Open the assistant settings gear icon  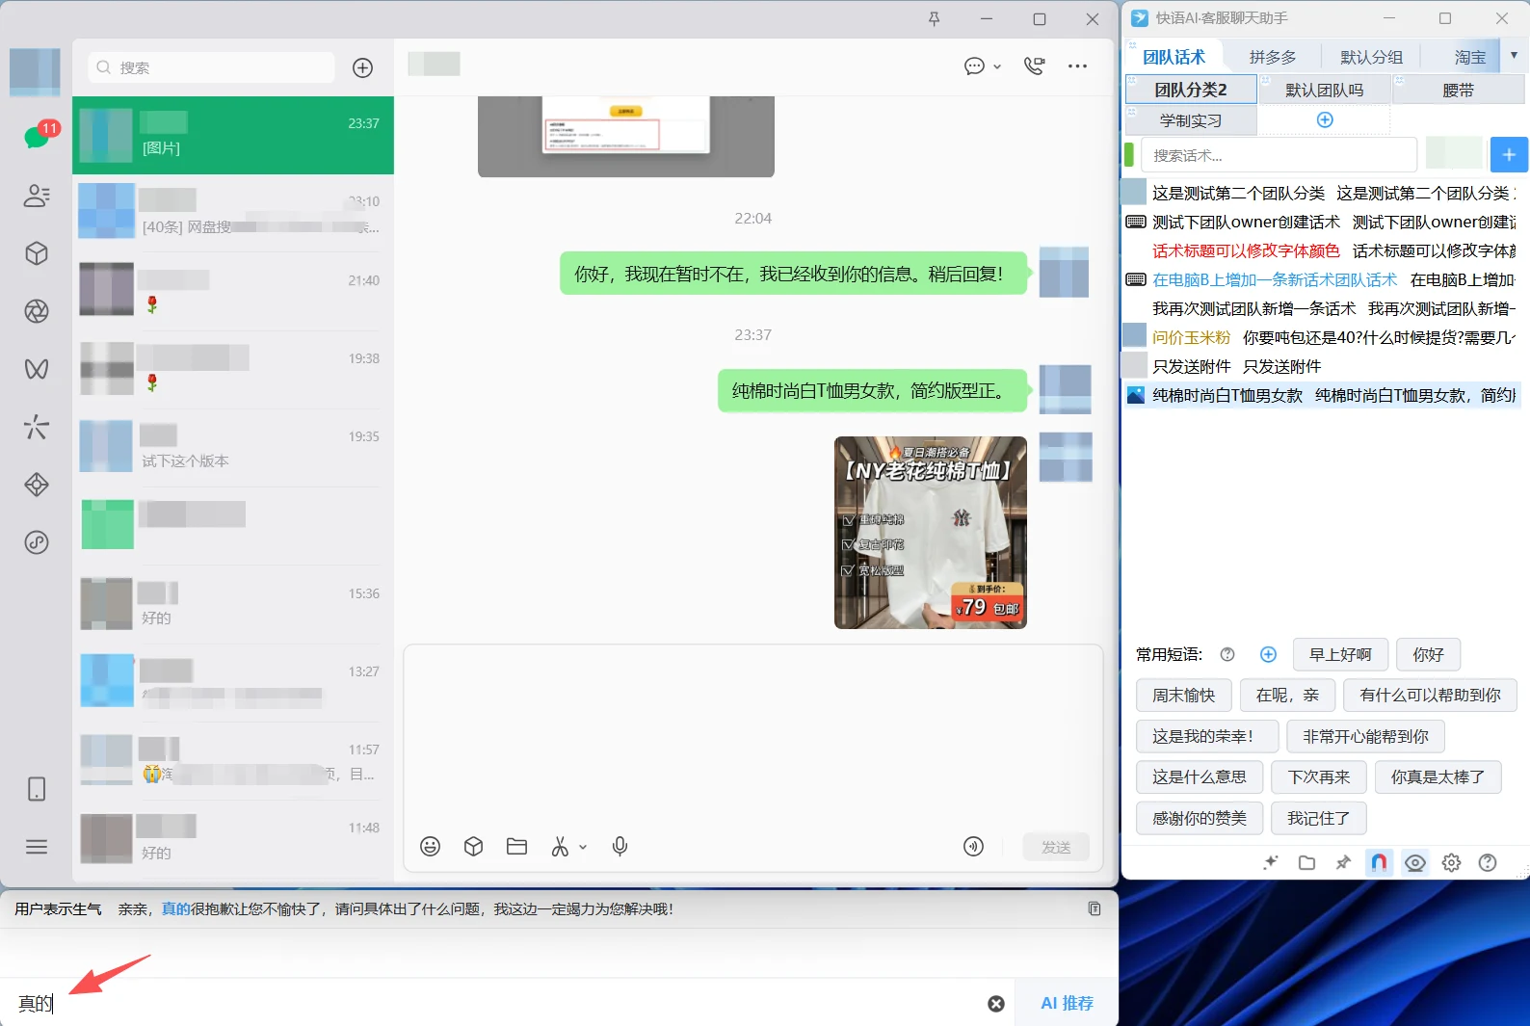[1451, 862]
